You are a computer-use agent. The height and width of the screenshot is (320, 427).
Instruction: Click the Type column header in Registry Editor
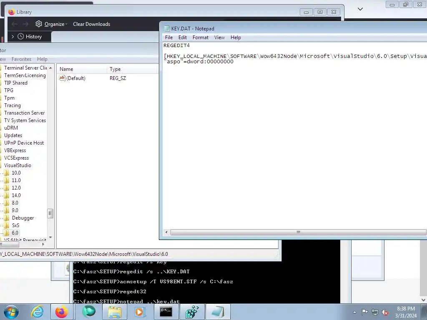[132, 69]
